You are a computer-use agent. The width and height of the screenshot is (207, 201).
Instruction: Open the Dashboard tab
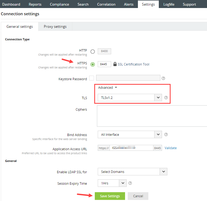11,4
